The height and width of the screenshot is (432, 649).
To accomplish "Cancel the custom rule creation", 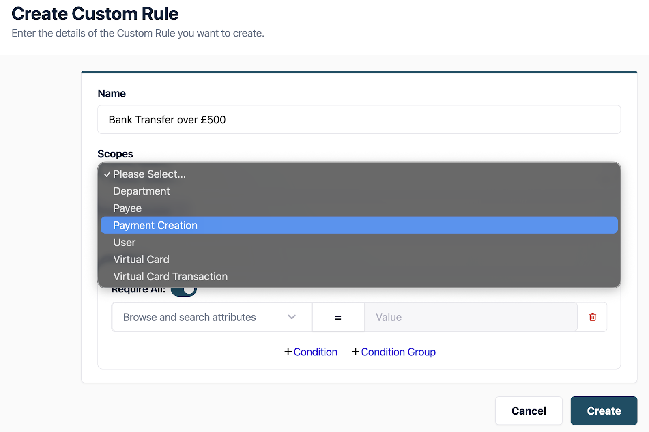I will [x=529, y=411].
